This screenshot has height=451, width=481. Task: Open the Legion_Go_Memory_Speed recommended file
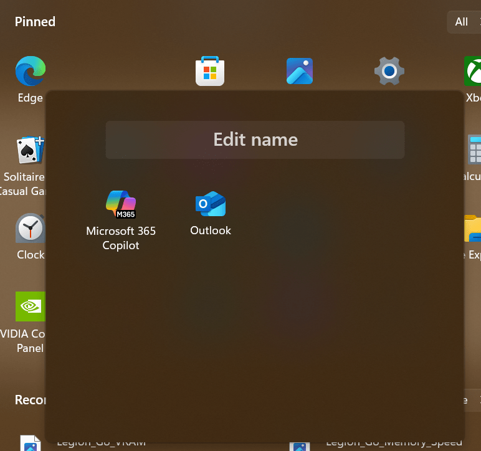pyautogui.click(x=300, y=445)
